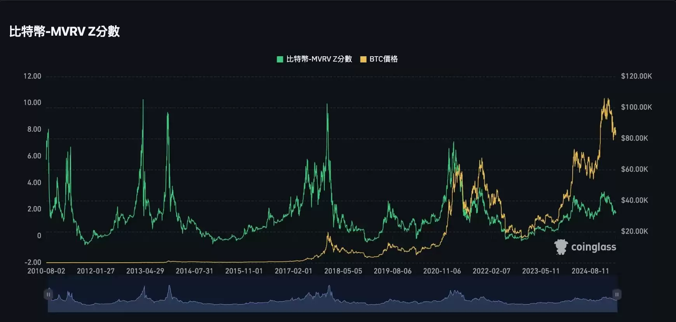This screenshot has height=322, width=676.
Task: Click the coinglass mascot logo icon
Action: pyautogui.click(x=561, y=247)
